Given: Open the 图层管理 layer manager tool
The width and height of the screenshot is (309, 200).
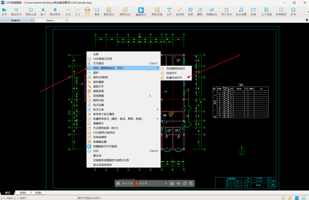Looking at the screenshot, I should click(55, 12).
